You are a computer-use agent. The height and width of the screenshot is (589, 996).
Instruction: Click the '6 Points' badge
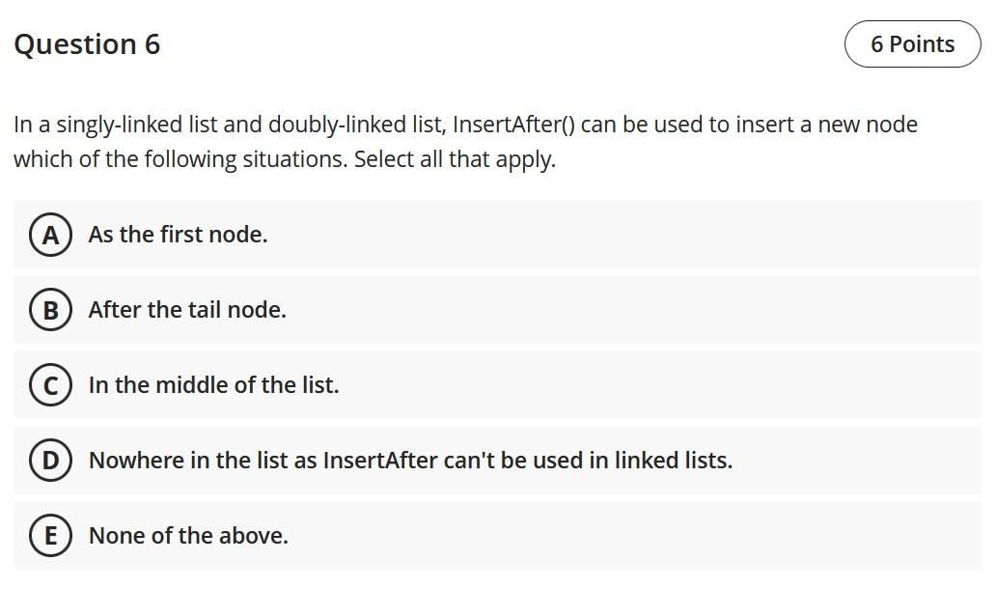pos(913,43)
